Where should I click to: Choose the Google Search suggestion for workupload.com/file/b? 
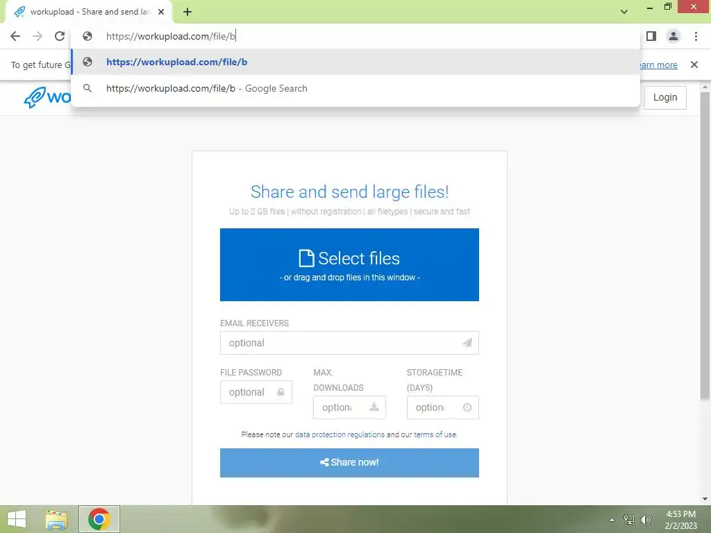[x=355, y=88]
